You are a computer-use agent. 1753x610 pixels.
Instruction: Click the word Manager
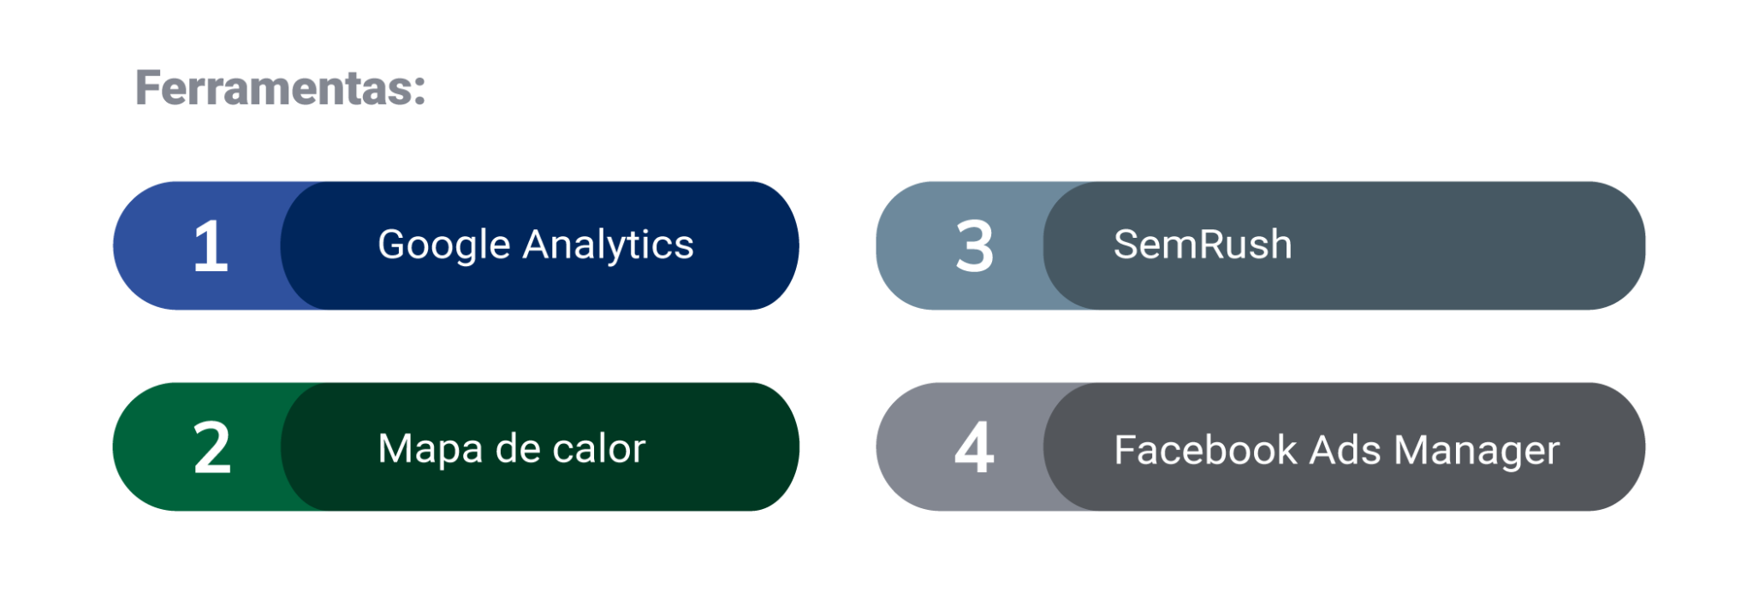tap(1477, 451)
